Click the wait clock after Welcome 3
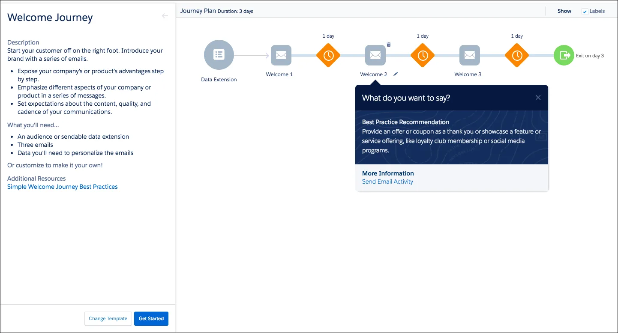Viewport: 618px width, 333px height. [x=517, y=55]
